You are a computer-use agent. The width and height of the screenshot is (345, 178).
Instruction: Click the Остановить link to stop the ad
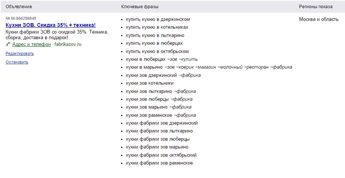[x=17, y=62]
